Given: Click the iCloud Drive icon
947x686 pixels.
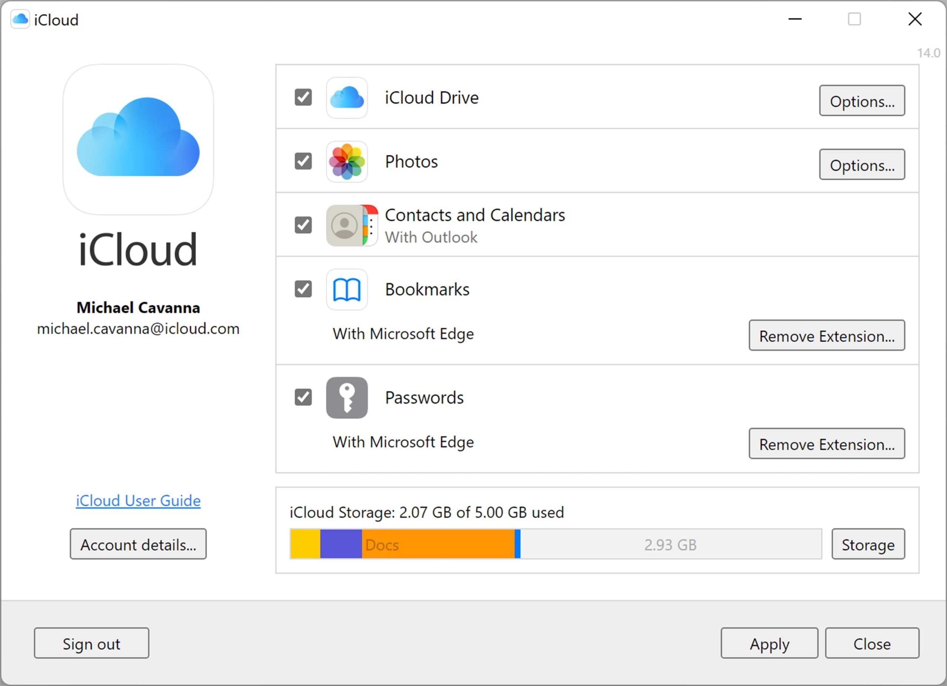Looking at the screenshot, I should coord(346,96).
